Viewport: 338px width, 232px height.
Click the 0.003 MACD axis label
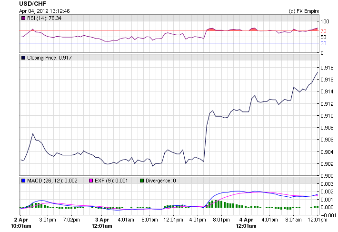(327, 184)
